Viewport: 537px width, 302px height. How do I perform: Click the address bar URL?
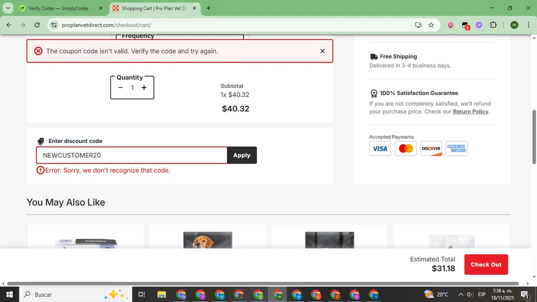coord(106,25)
